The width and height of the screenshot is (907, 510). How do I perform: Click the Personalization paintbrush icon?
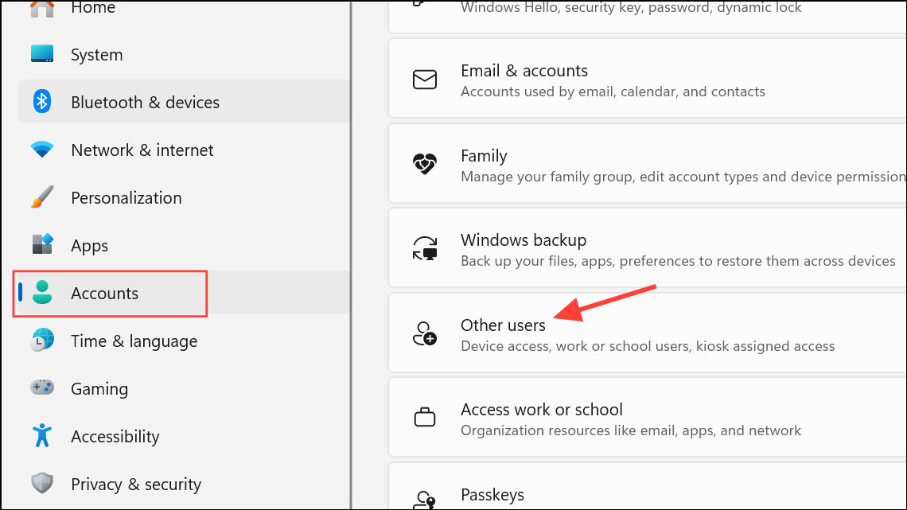pyautogui.click(x=42, y=197)
